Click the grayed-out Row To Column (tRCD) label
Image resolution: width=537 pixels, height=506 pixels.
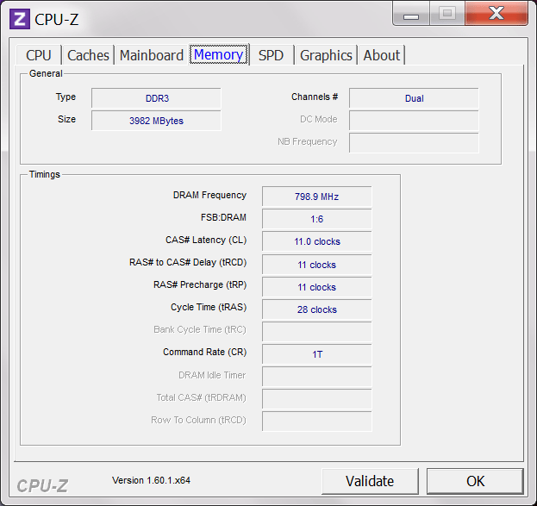tap(198, 420)
